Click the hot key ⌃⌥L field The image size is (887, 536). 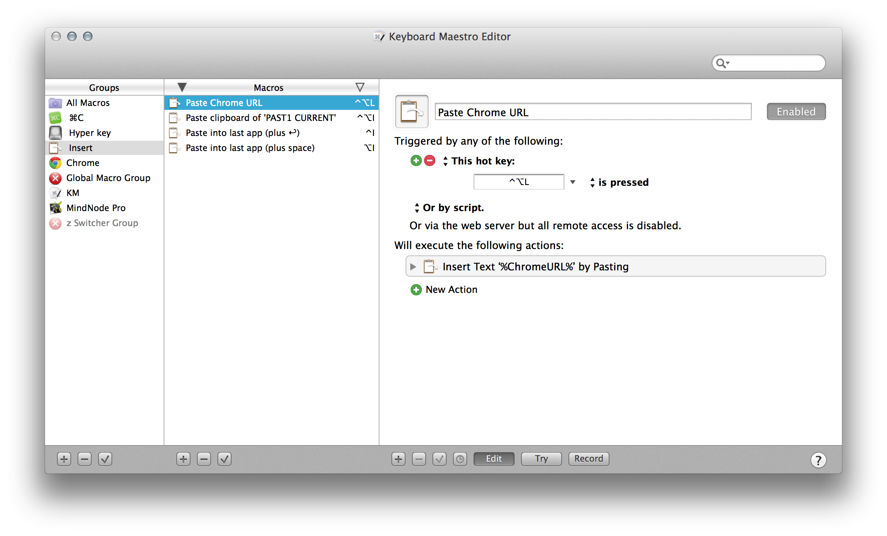point(519,182)
